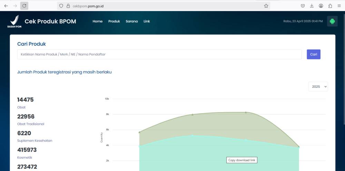345x171 pixels.
Task: Open the Firefox account icon
Action: [321, 6]
